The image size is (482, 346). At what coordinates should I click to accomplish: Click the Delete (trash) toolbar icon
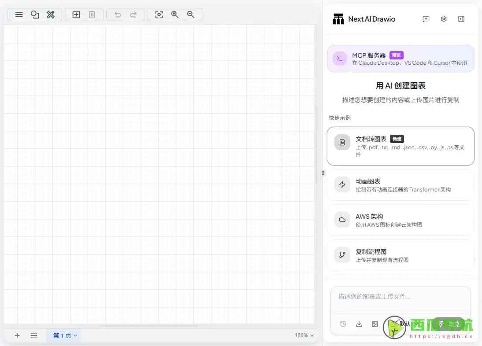[92, 14]
